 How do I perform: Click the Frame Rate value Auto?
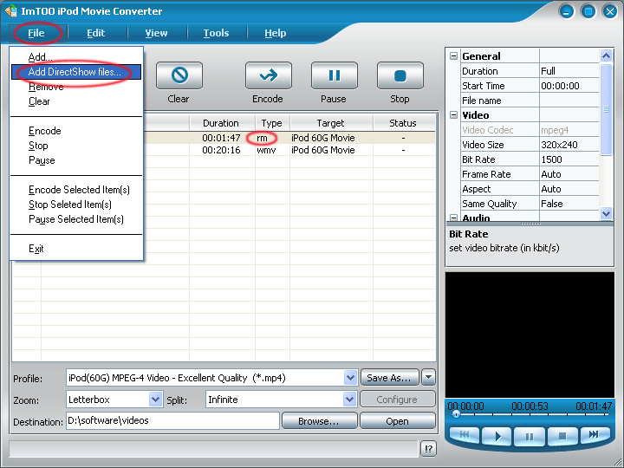(569, 174)
